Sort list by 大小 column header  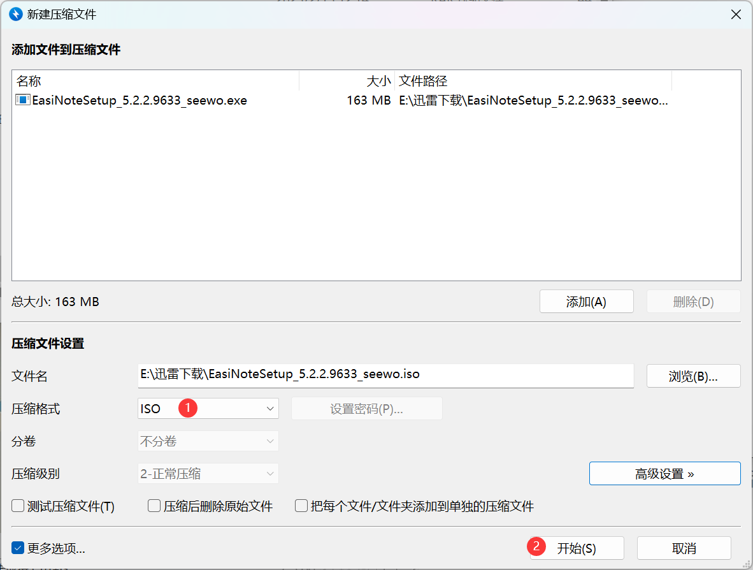pos(347,81)
